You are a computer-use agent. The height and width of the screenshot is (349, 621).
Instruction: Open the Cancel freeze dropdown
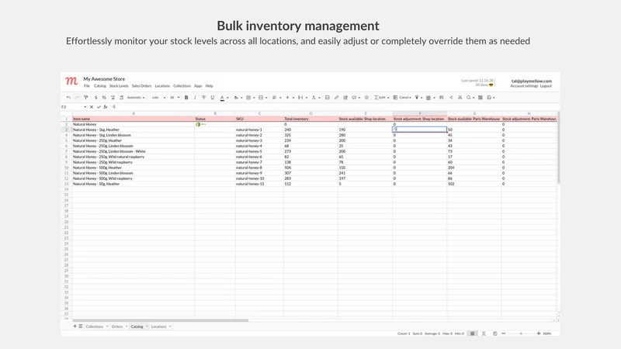pos(402,98)
